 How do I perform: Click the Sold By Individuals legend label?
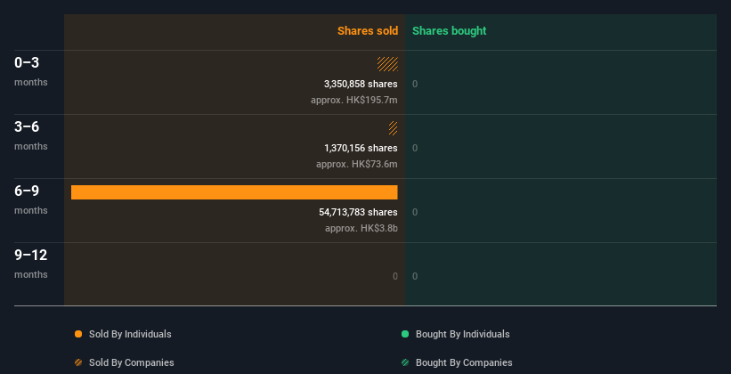coord(130,334)
